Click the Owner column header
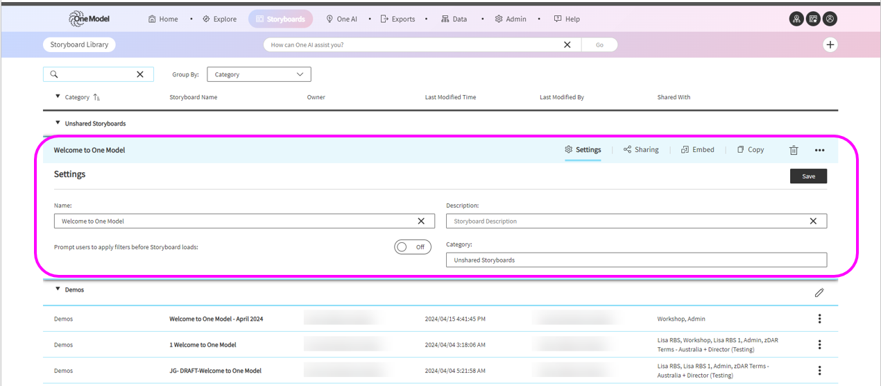This screenshot has width=881, height=386. (316, 97)
